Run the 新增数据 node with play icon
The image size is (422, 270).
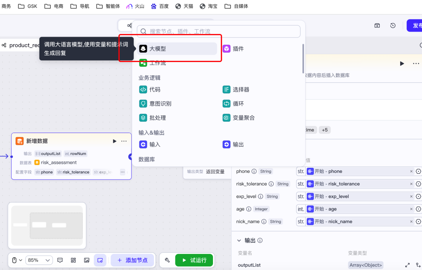click(x=114, y=141)
